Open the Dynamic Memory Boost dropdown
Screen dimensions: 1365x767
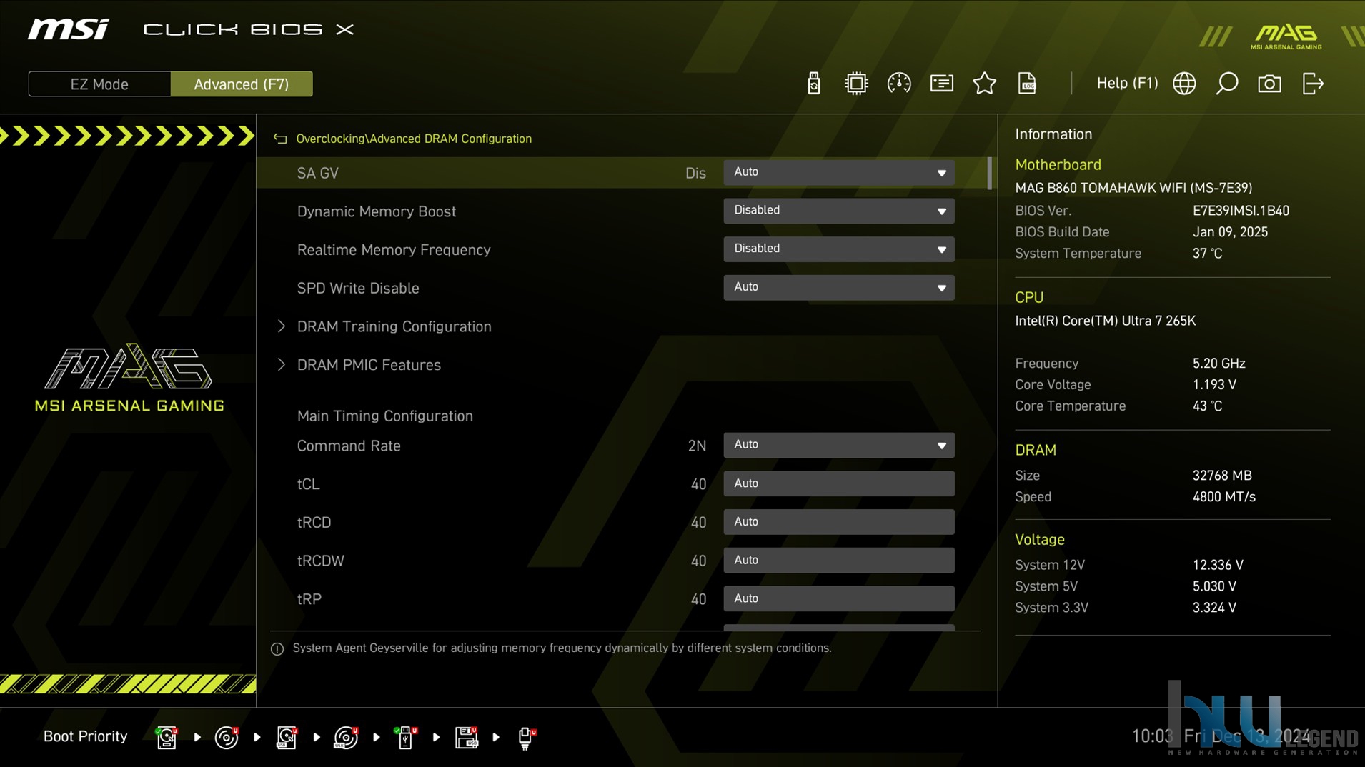(x=838, y=211)
